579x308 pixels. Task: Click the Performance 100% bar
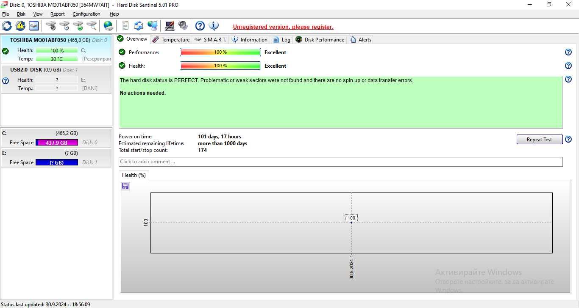click(220, 52)
